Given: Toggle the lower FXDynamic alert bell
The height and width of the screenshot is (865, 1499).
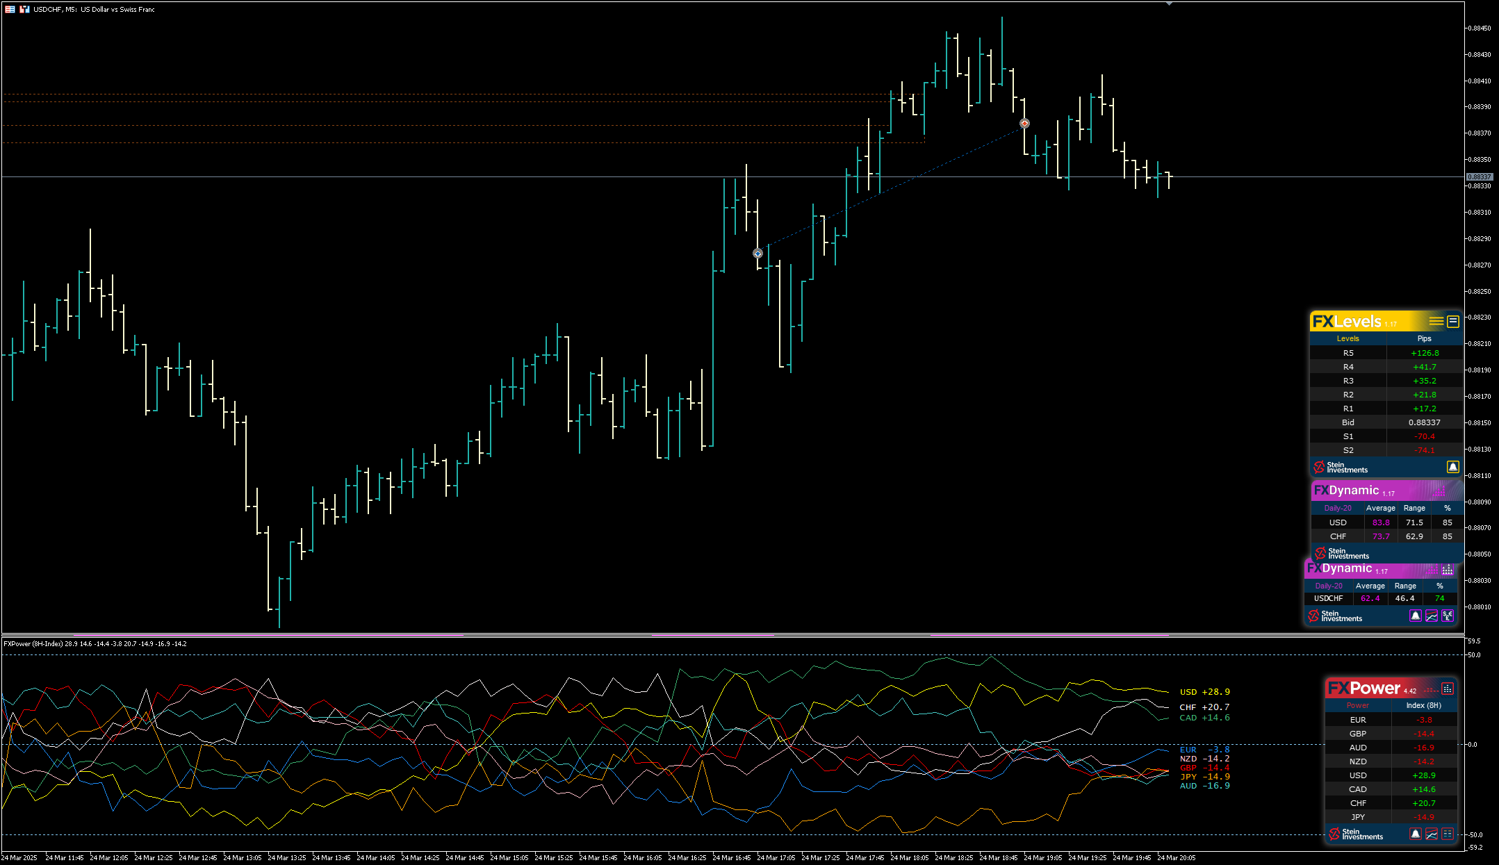Looking at the screenshot, I should coord(1415,616).
